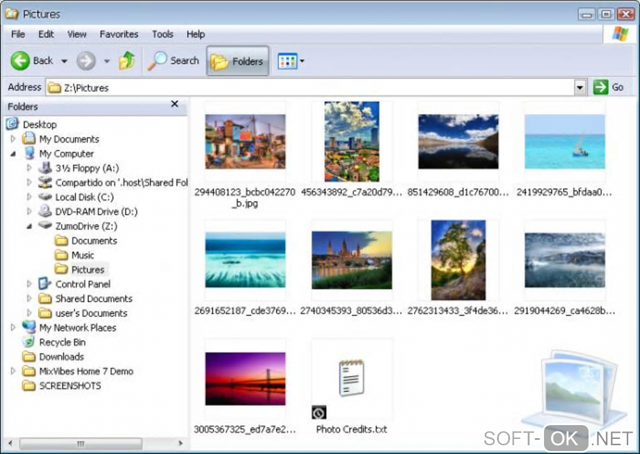Click the Shared Documents folder icon
Screen dimensions: 640x454
(45, 298)
